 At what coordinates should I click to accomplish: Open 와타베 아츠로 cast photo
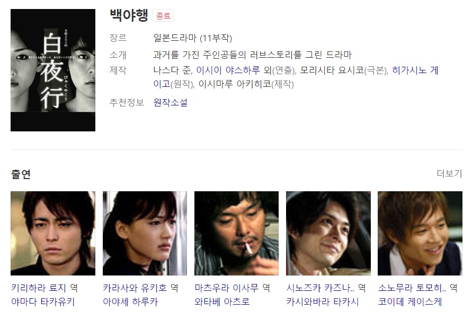[x=237, y=233]
